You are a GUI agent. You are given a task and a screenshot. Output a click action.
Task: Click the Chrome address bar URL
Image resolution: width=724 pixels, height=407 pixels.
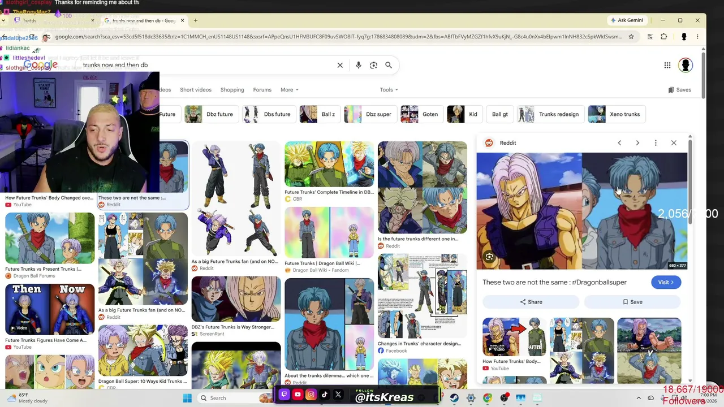[338, 37]
